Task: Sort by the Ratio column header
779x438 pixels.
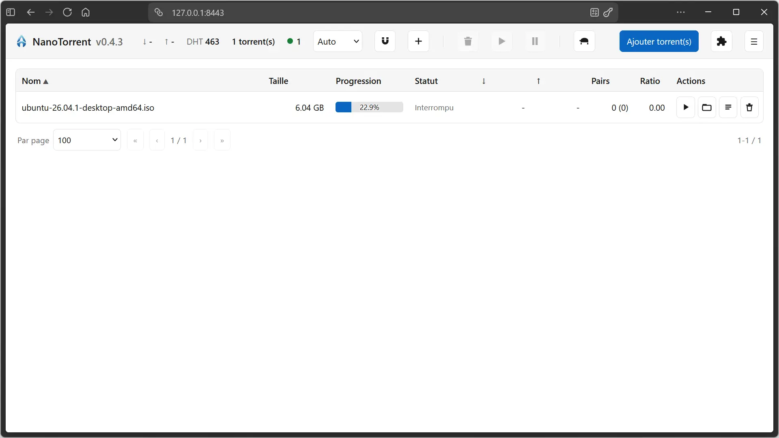Action: pos(650,81)
